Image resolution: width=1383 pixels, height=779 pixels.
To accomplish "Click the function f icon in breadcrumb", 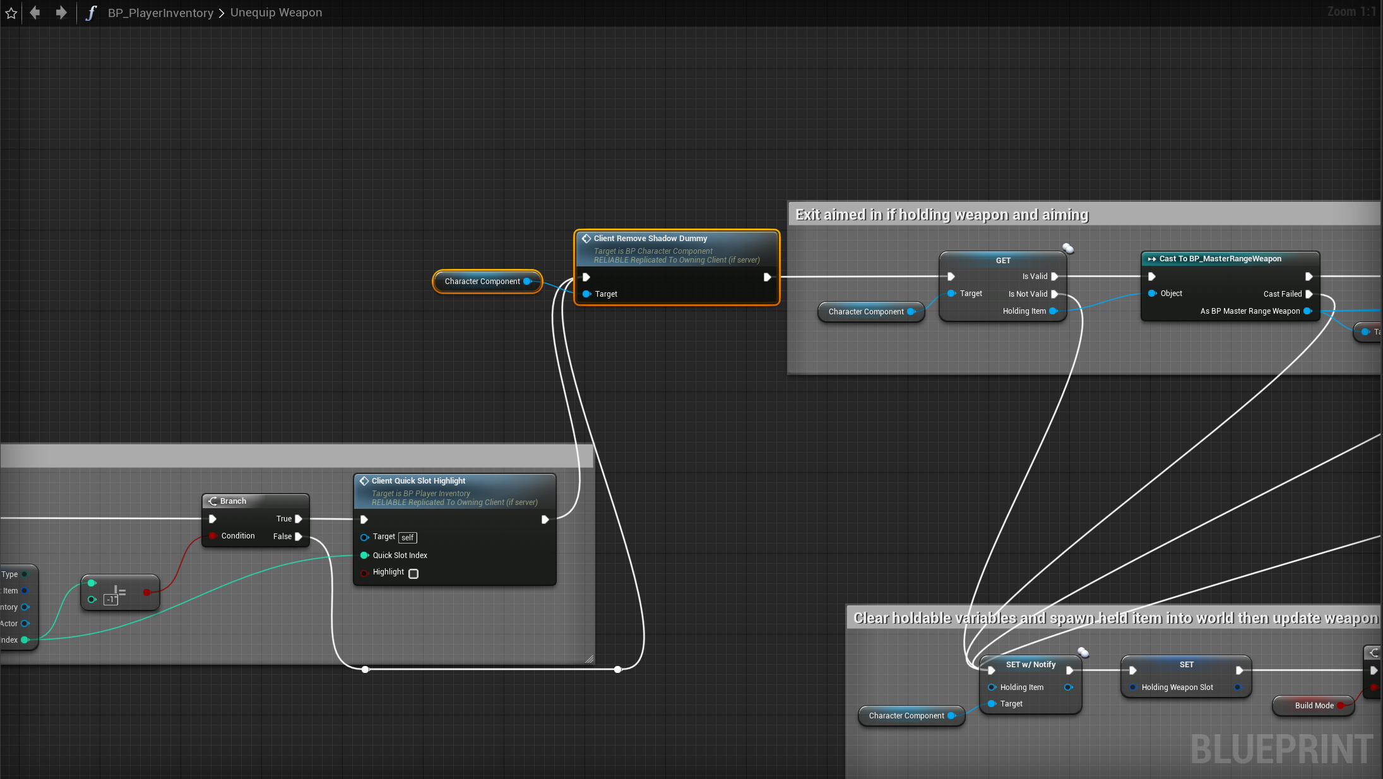I will coord(91,13).
